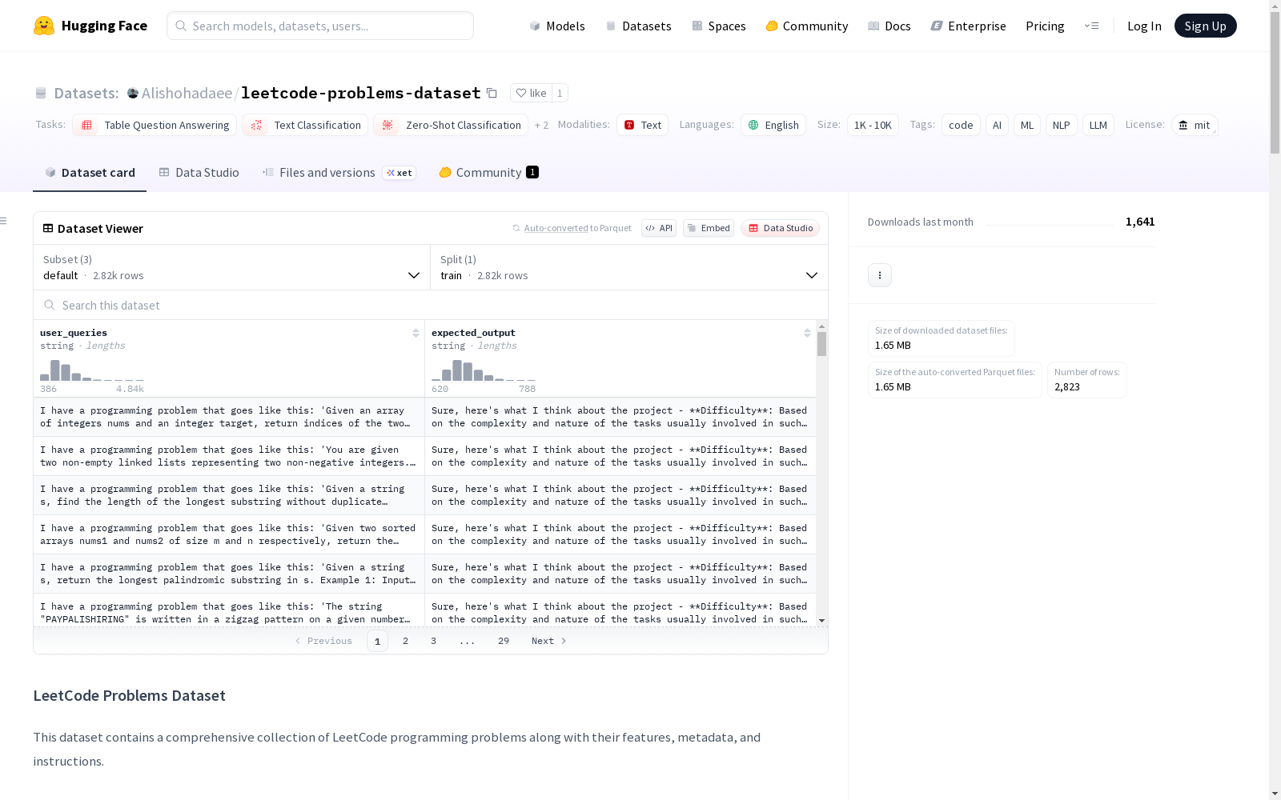This screenshot has height=800, width=1281.
Task: Open the Community tab
Action: pos(488,173)
